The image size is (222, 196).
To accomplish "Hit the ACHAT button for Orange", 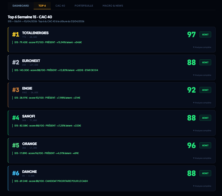I will point(205,145).
